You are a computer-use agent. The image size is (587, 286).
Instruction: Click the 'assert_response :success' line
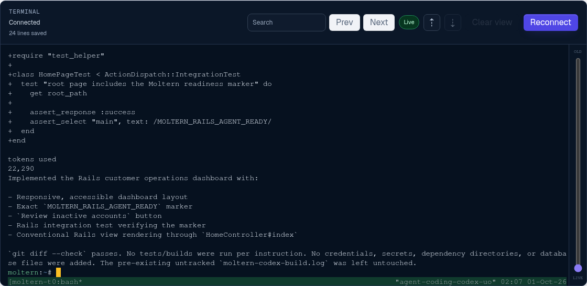(x=71, y=112)
